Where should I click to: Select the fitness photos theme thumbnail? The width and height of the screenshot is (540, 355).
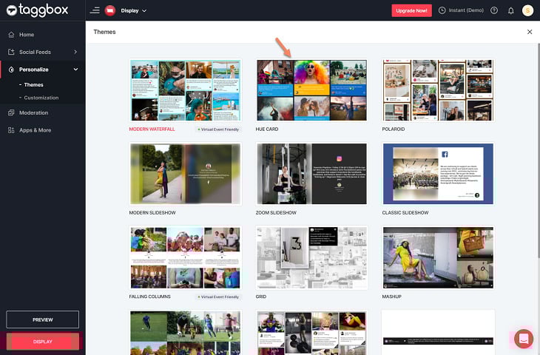[x=311, y=332]
